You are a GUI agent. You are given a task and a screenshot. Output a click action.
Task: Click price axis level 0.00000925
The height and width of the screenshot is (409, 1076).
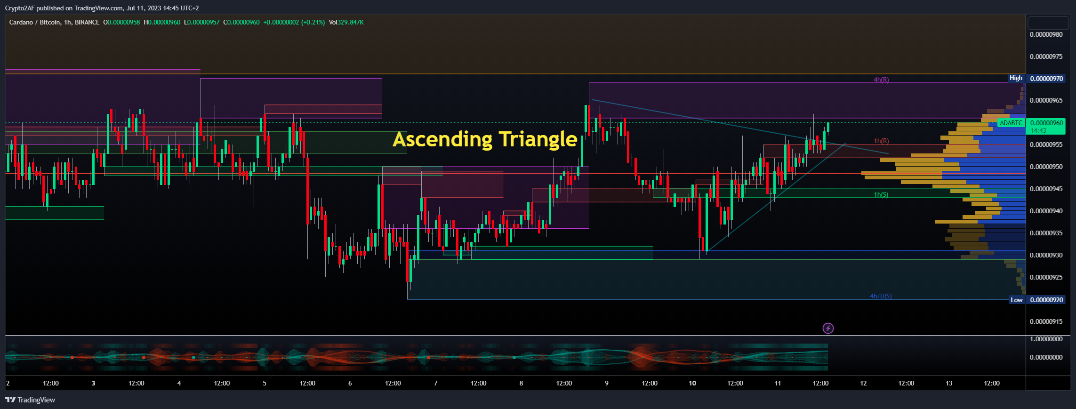coord(1046,277)
